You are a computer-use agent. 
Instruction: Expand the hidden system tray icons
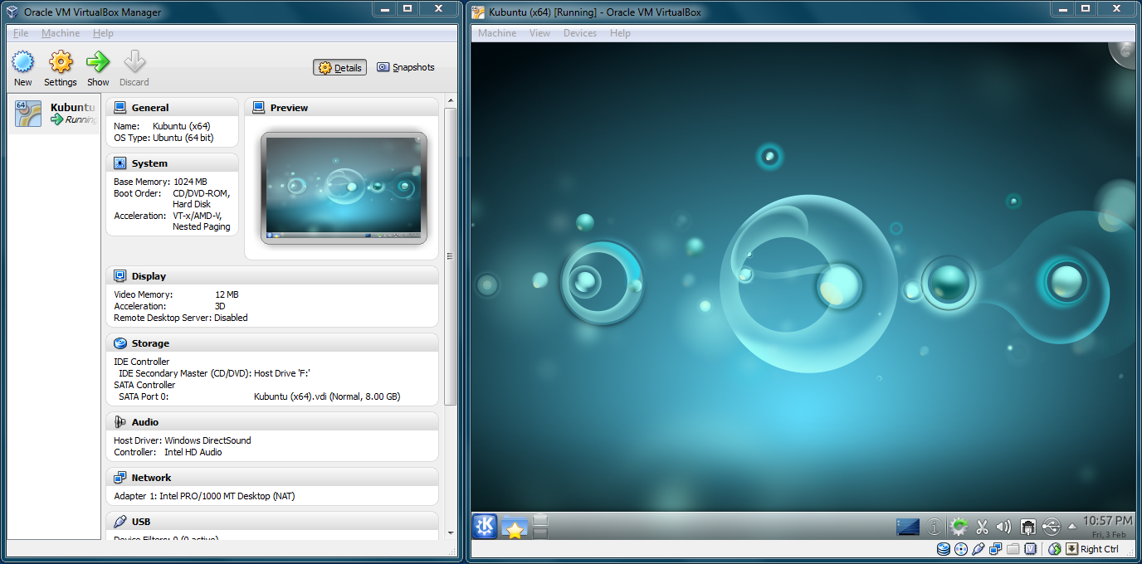point(1071,526)
